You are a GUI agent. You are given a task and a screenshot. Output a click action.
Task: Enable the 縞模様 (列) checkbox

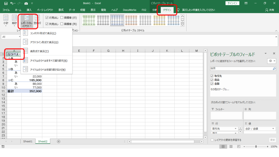[62, 24]
